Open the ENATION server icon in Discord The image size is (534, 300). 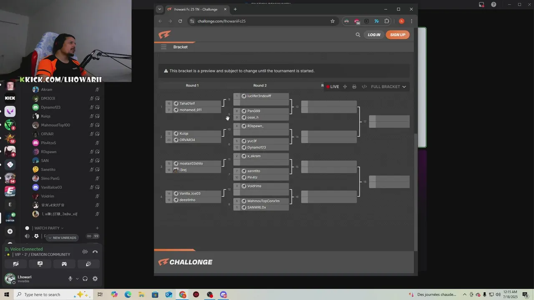coord(10,191)
